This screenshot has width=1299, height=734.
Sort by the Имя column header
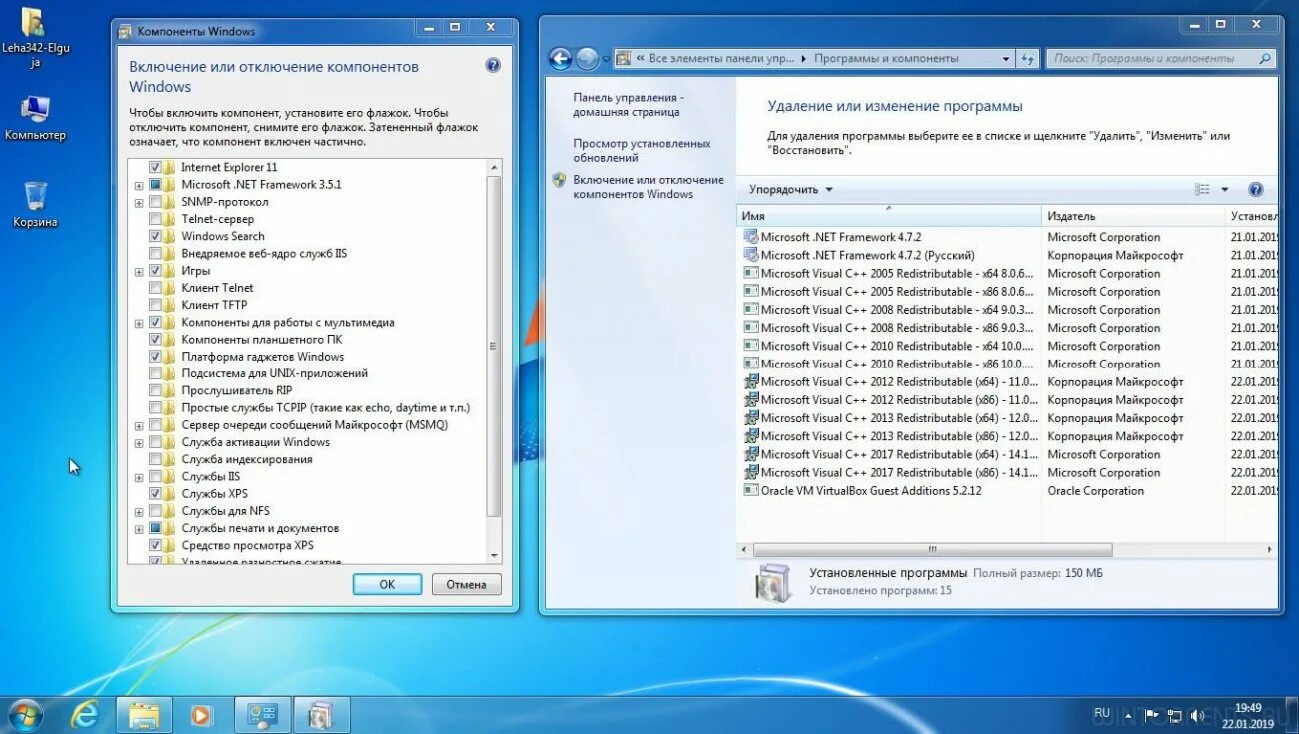click(890, 216)
